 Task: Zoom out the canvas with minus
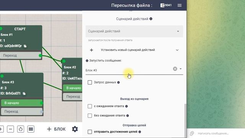pos(10,129)
